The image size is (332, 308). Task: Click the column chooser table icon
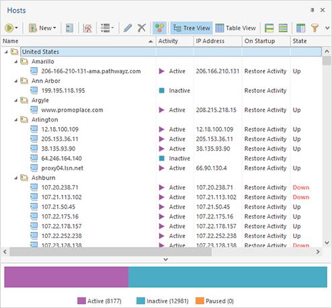click(x=300, y=28)
